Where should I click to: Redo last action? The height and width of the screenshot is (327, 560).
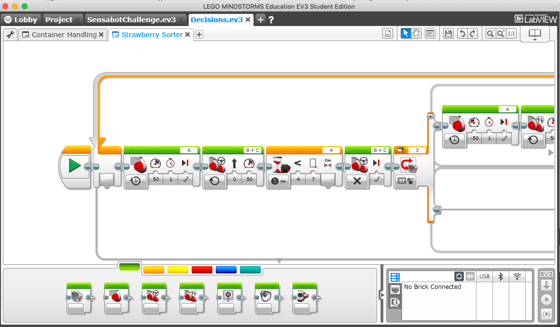pyautogui.click(x=473, y=34)
